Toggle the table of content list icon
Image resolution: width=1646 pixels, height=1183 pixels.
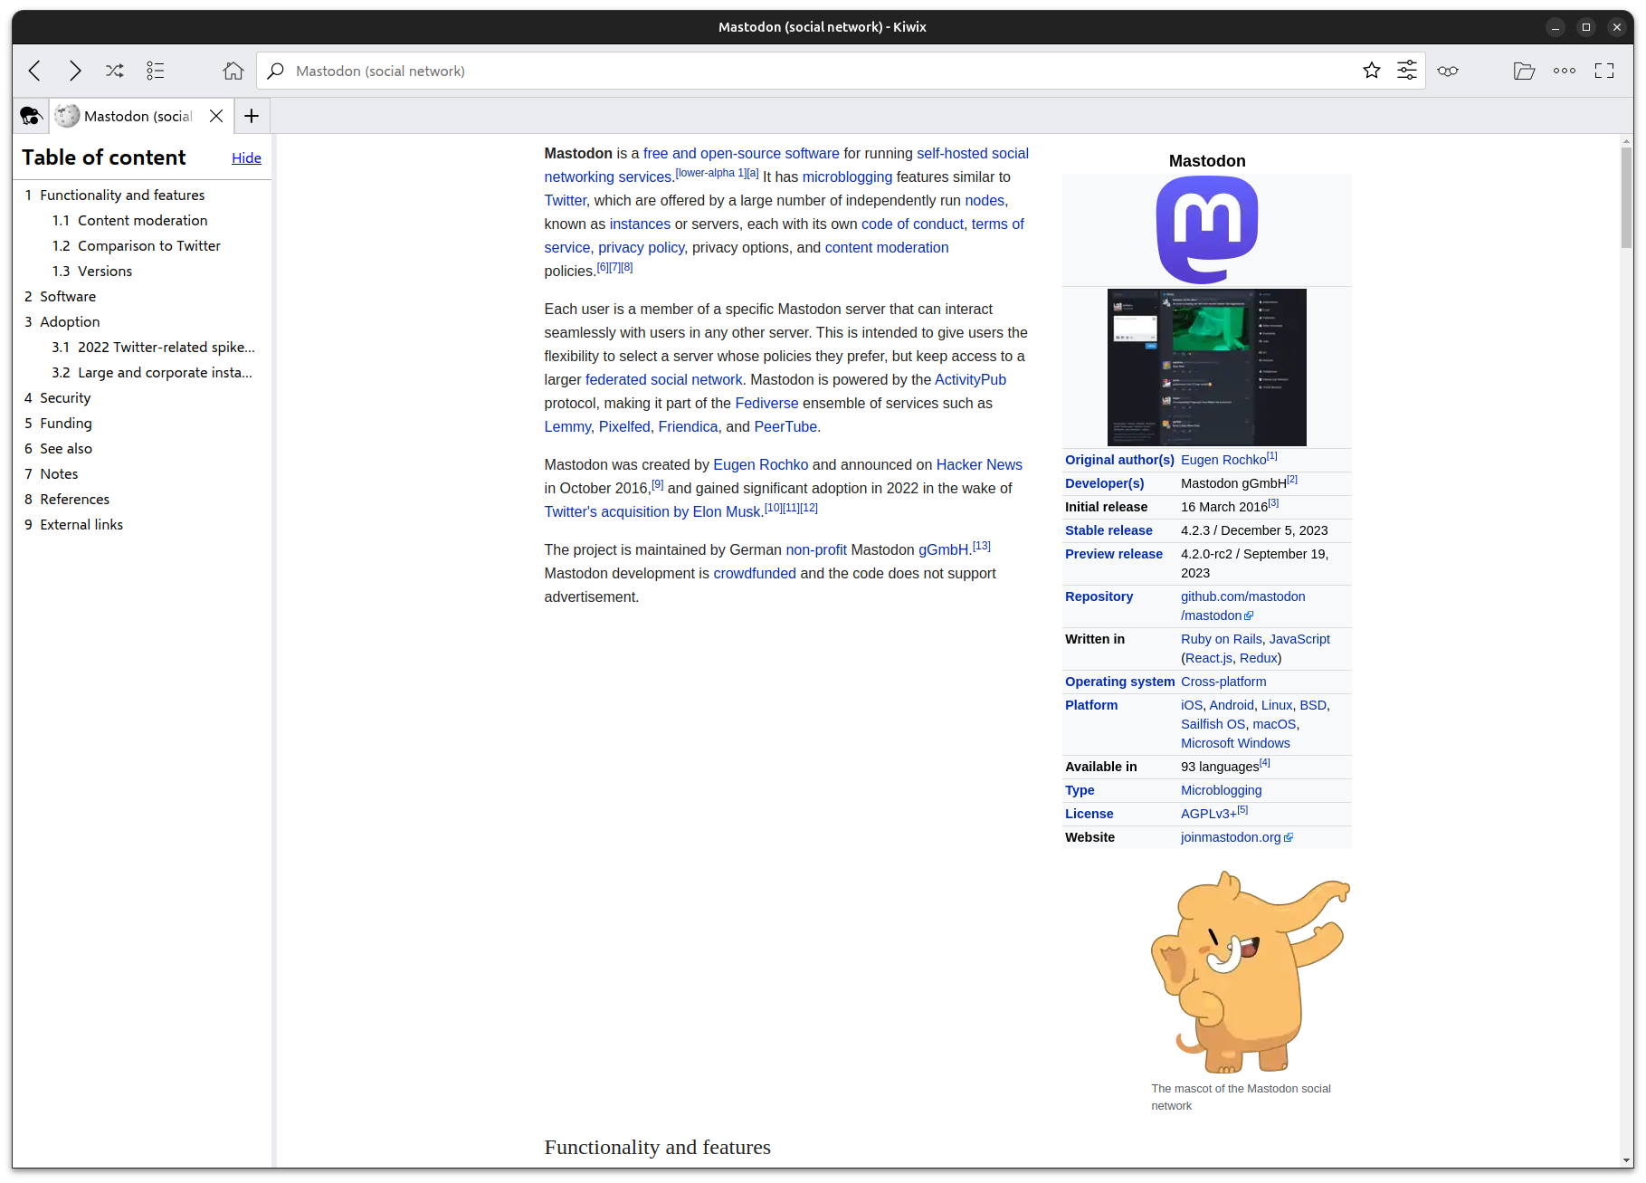pos(156,71)
